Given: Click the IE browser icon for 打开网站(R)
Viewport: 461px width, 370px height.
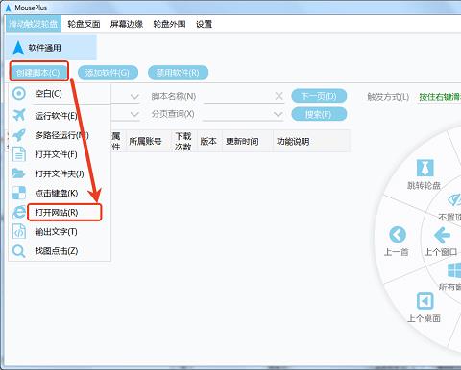Looking at the screenshot, I should pyautogui.click(x=19, y=212).
